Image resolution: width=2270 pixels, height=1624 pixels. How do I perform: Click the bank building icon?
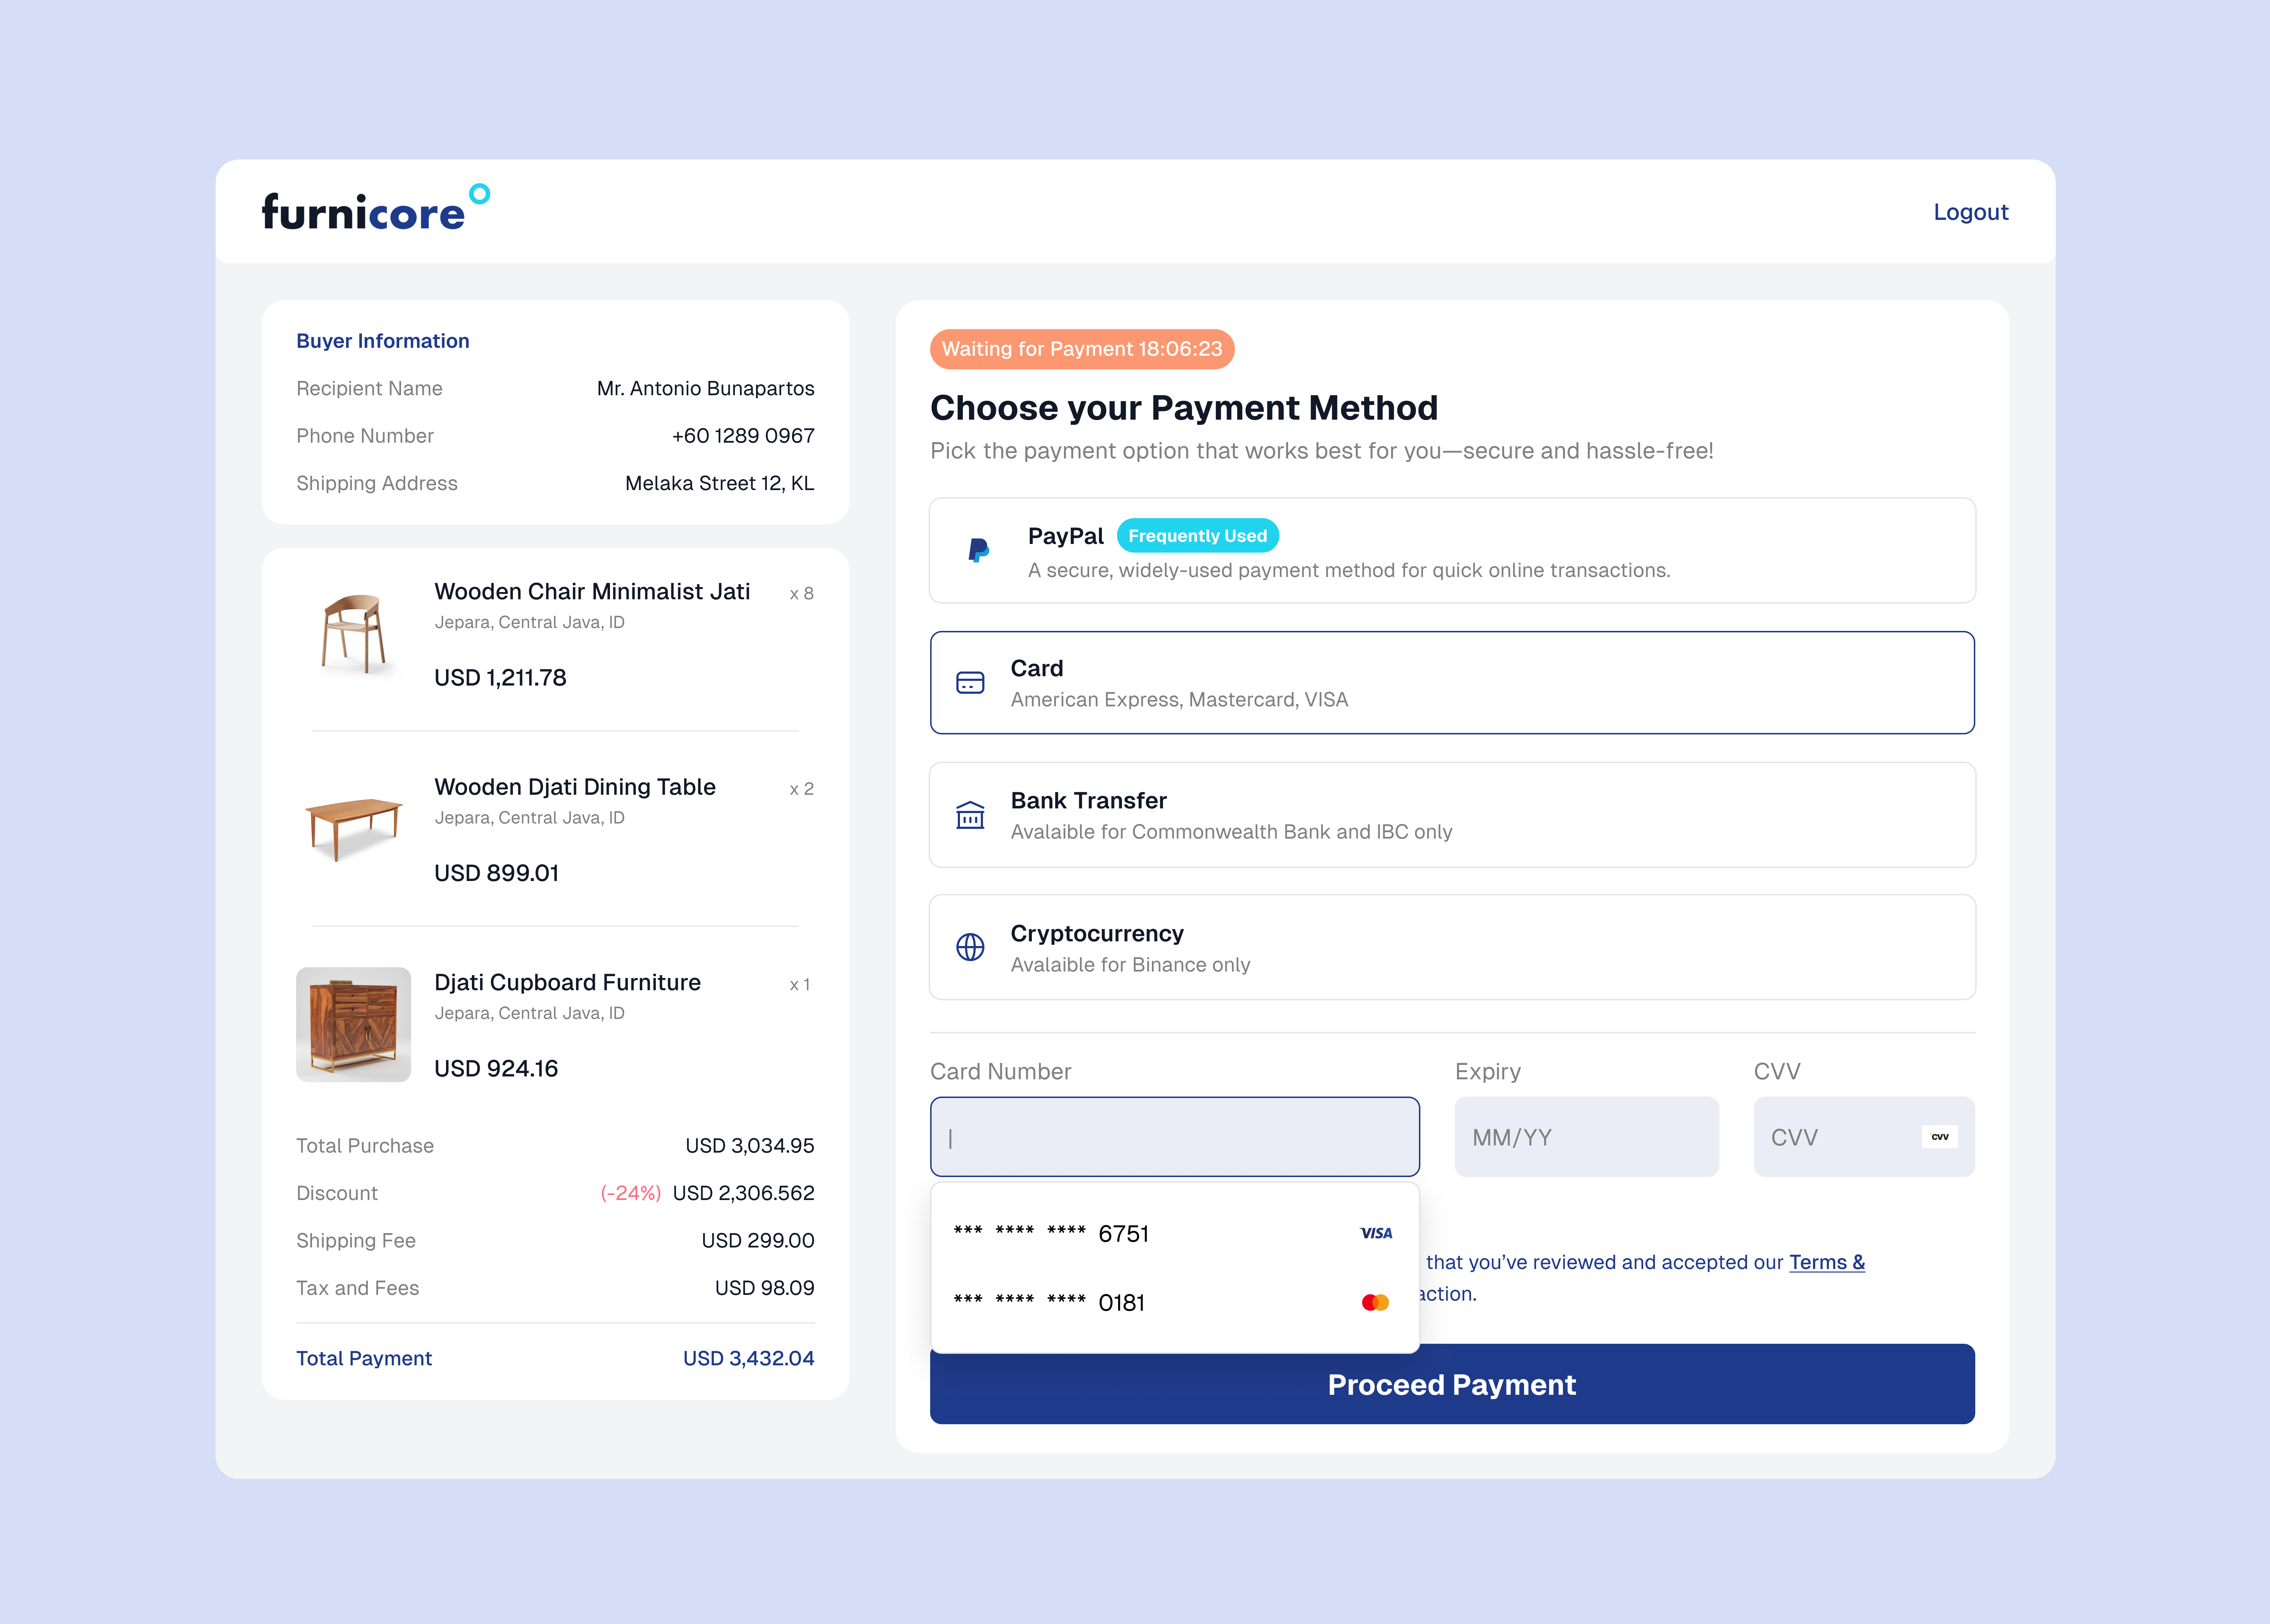970,815
